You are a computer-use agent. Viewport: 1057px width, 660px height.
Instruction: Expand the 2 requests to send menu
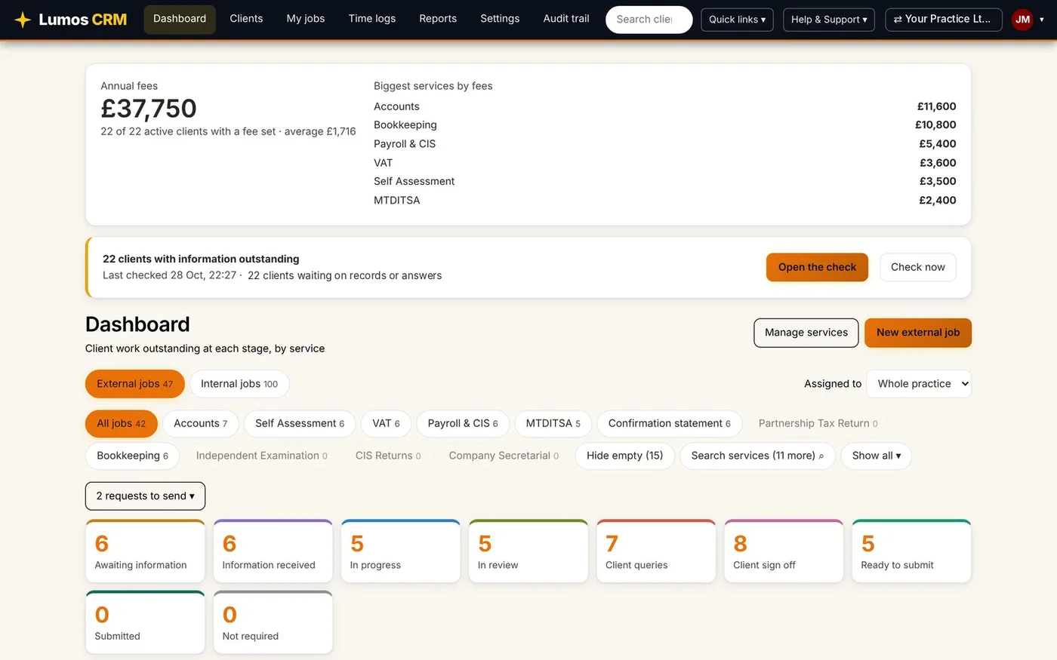(x=145, y=496)
